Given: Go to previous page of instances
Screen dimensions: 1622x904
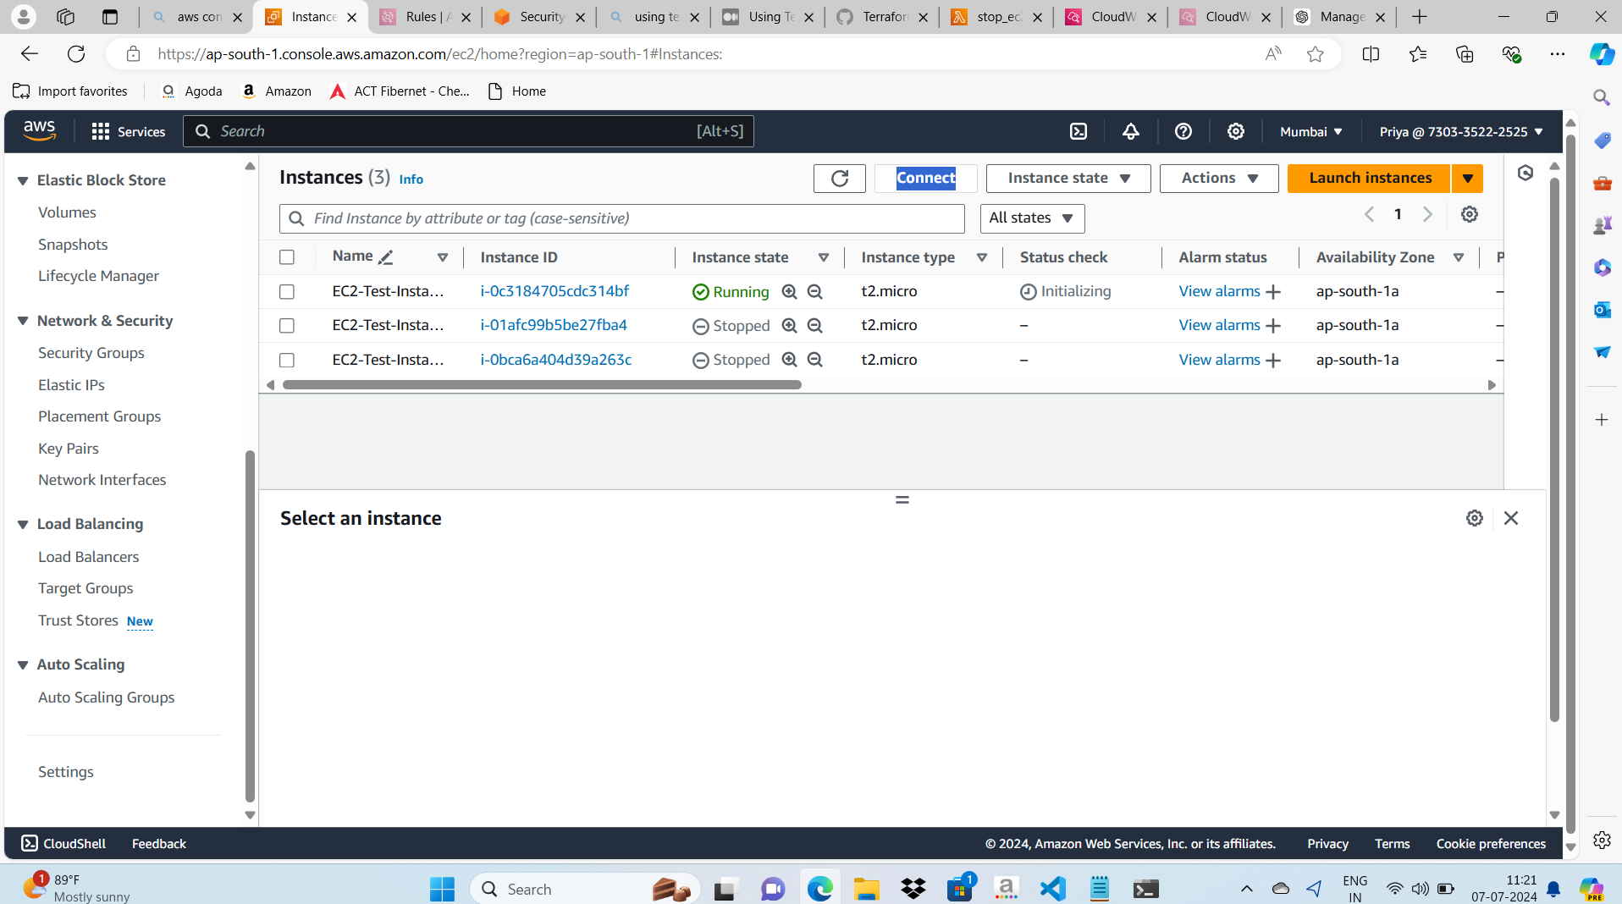Looking at the screenshot, I should click(x=1369, y=214).
